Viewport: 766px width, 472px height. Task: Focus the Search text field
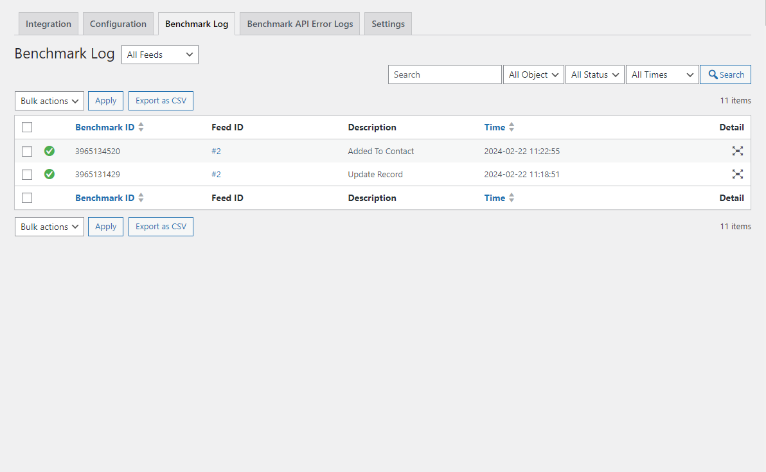click(x=445, y=74)
